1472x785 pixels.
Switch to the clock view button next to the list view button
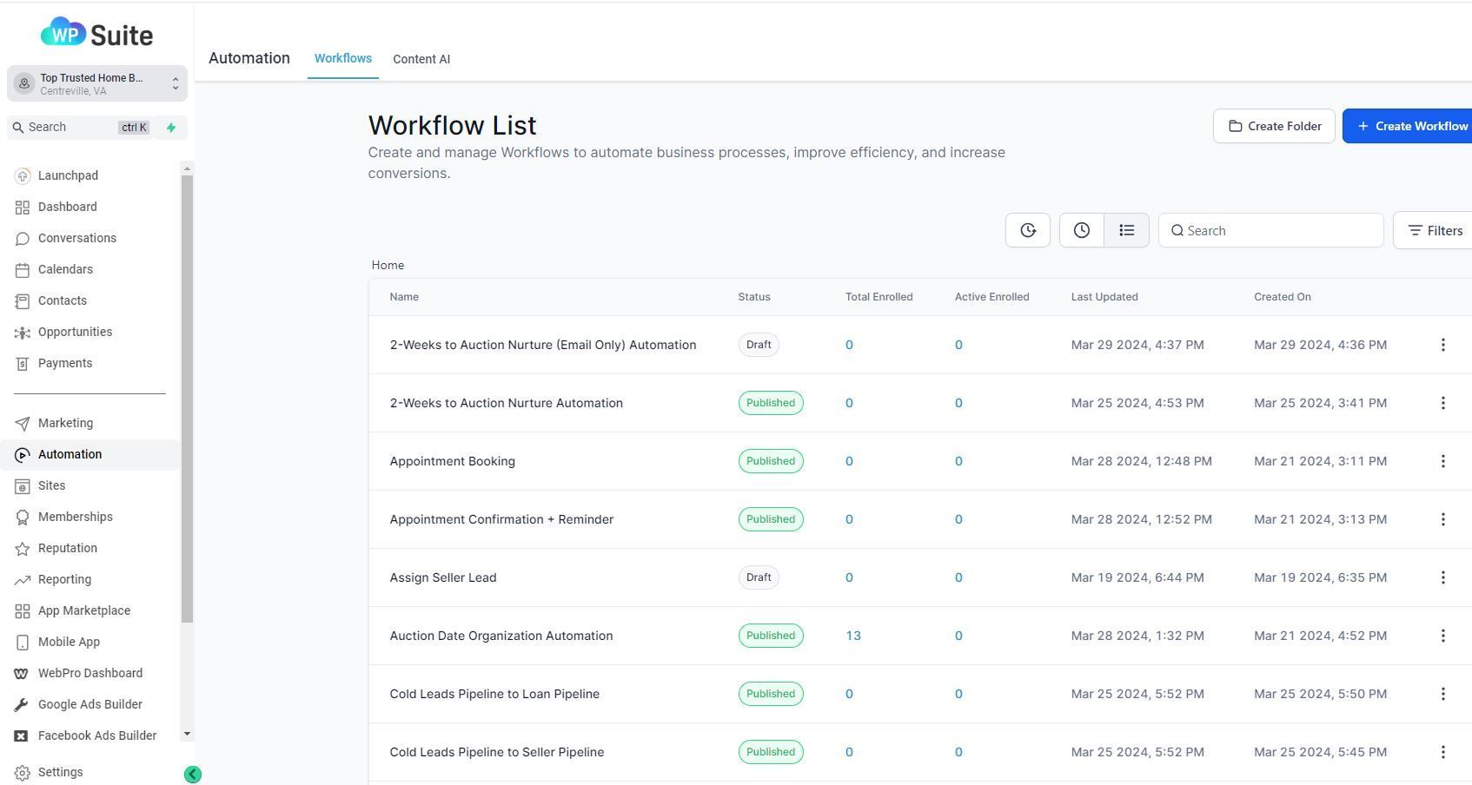1082,230
